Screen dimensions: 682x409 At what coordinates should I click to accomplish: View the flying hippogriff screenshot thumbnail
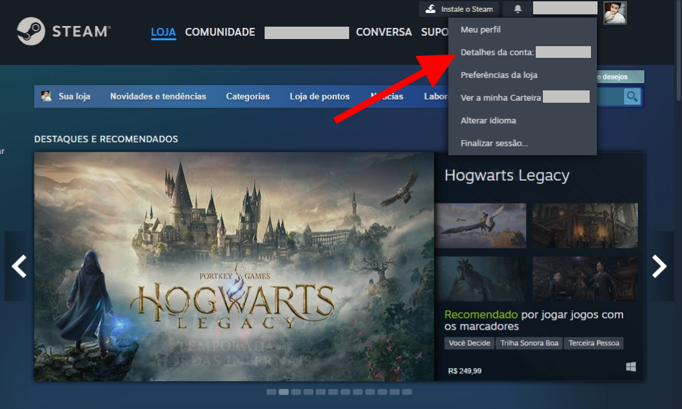(x=480, y=226)
